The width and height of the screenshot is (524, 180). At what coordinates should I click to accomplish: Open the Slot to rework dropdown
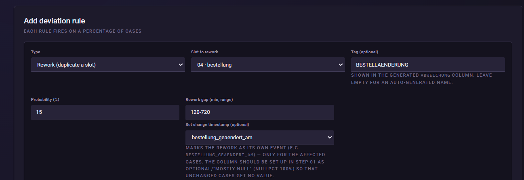point(268,65)
